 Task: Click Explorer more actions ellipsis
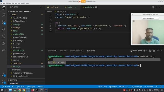42,7
